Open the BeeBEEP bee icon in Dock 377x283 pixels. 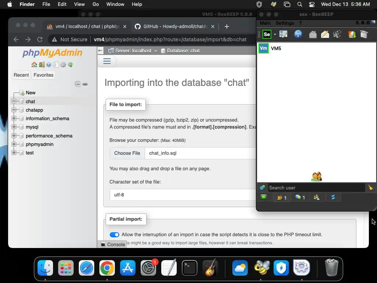coord(262,268)
